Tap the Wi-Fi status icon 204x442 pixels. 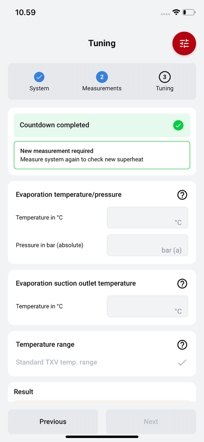176,12
